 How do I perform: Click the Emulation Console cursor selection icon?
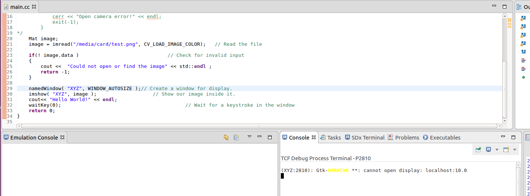click(226, 137)
